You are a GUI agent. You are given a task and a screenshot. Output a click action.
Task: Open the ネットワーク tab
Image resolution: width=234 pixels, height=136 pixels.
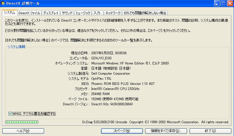point(113,13)
